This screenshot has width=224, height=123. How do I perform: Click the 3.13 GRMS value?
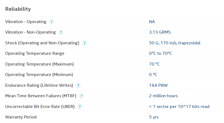pos(160,32)
